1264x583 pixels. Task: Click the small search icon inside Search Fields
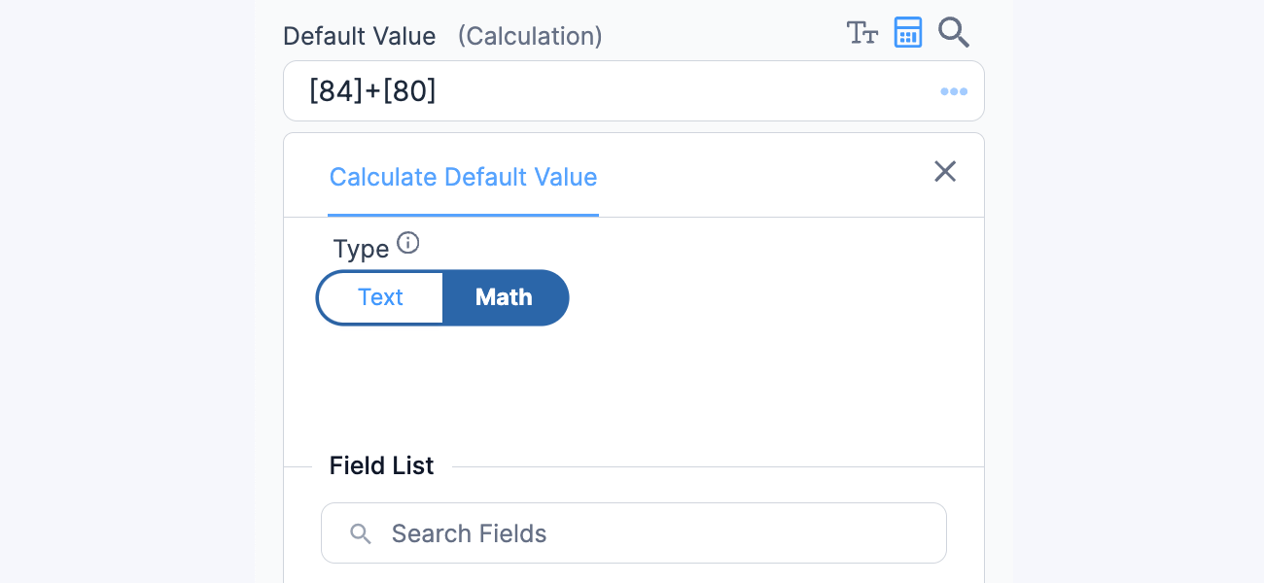(x=361, y=533)
